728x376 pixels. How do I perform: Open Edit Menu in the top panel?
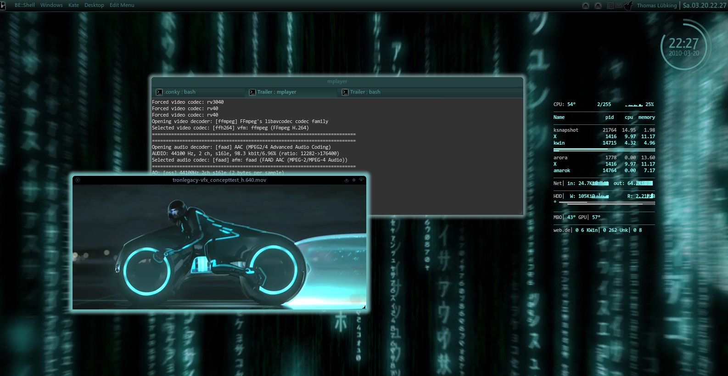[122, 5]
